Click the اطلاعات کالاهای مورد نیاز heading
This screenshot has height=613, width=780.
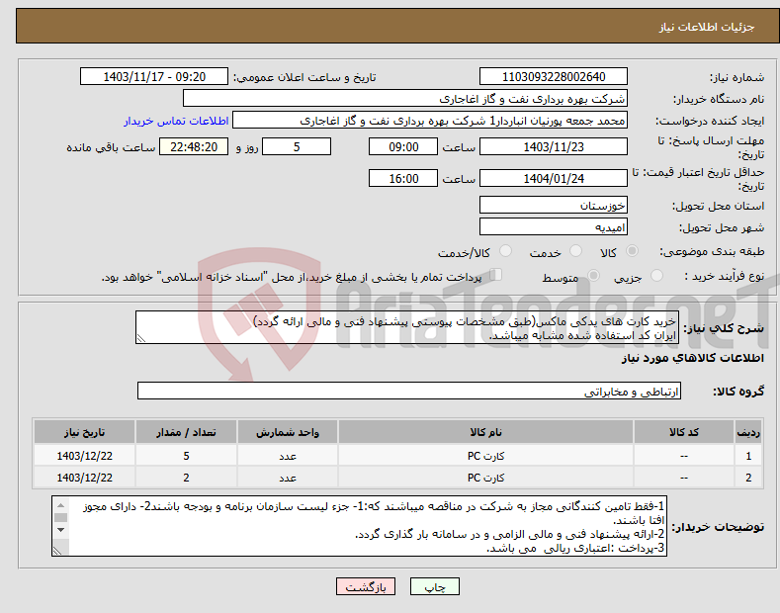point(692,358)
